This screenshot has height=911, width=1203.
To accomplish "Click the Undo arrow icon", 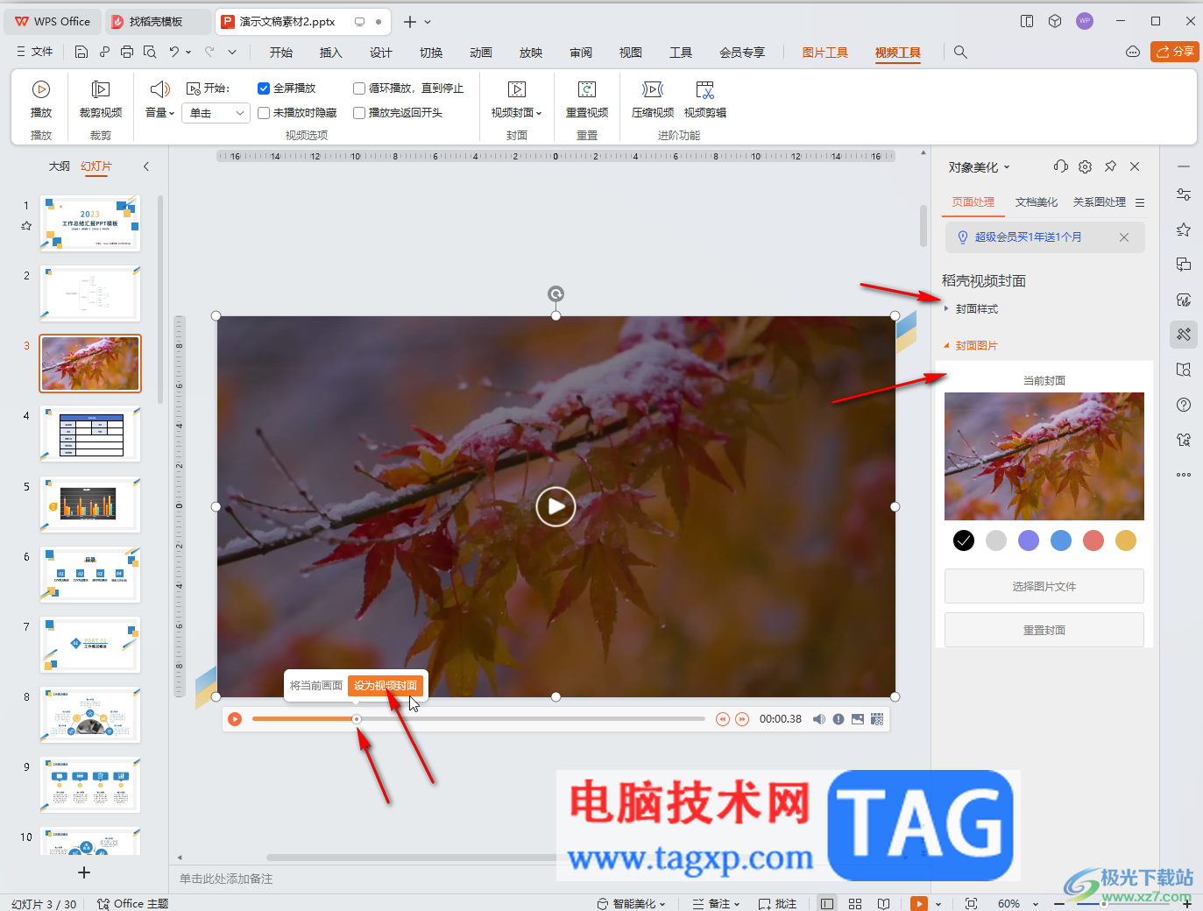I will tap(173, 52).
